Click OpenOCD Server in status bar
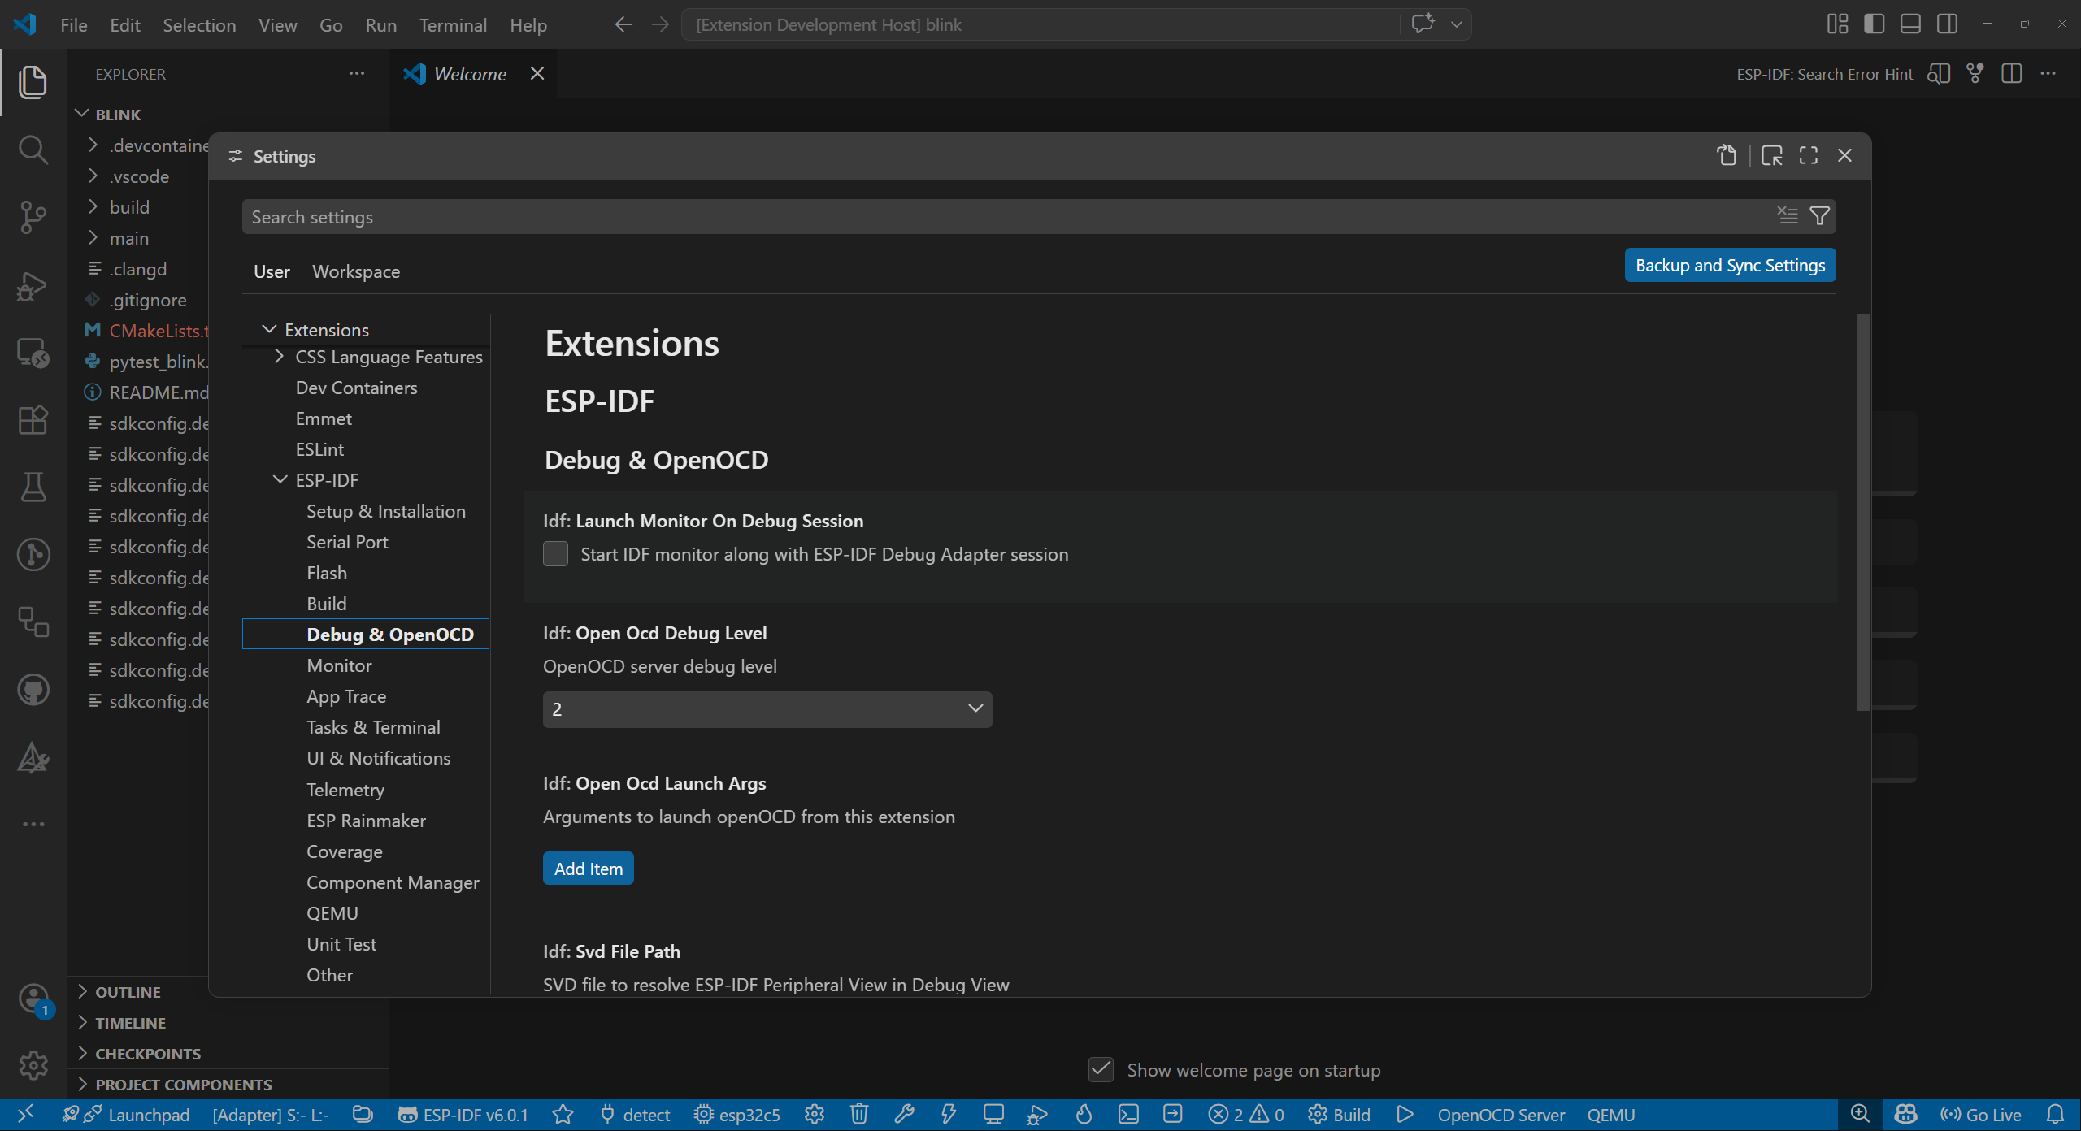2081x1131 pixels. click(x=1501, y=1115)
